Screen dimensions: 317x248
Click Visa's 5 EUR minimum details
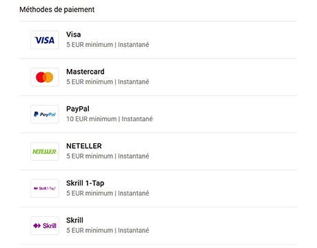tap(108, 45)
